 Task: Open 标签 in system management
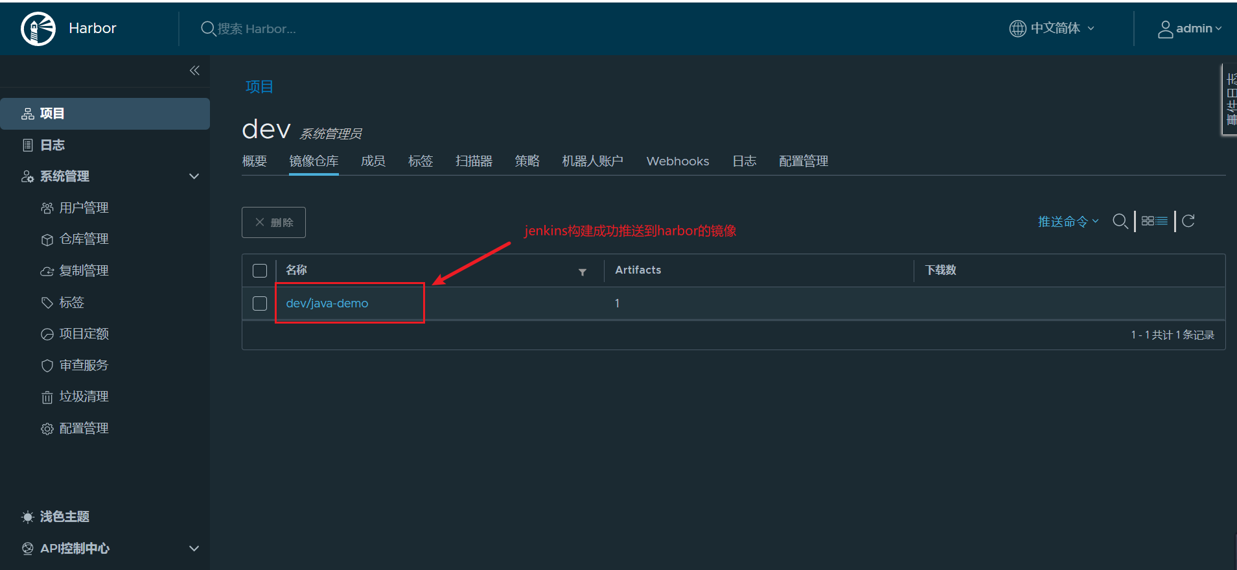coord(71,302)
